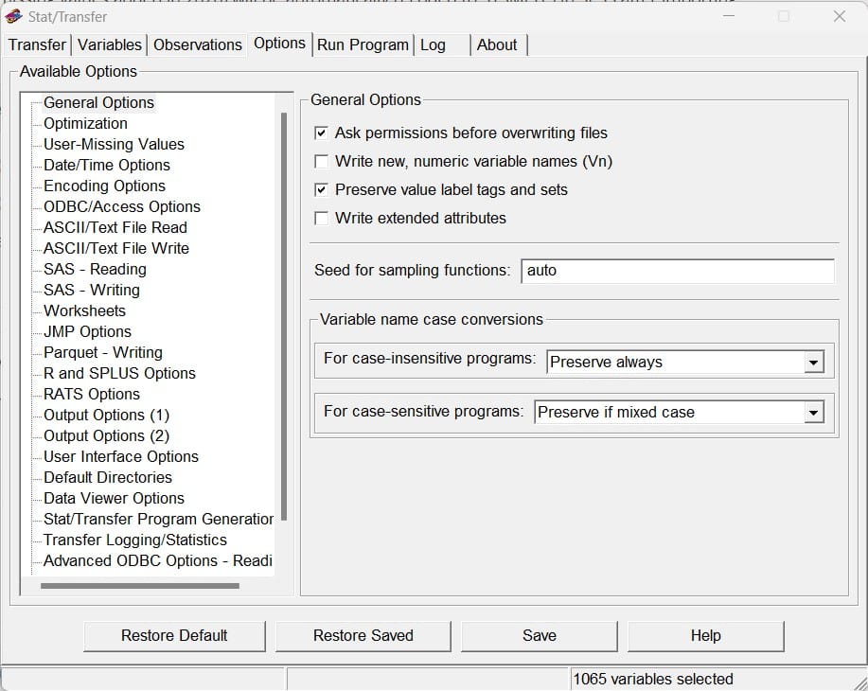The width and height of the screenshot is (868, 691).
Task: Open SAS - Writing options
Action: pyautogui.click(x=92, y=291)
